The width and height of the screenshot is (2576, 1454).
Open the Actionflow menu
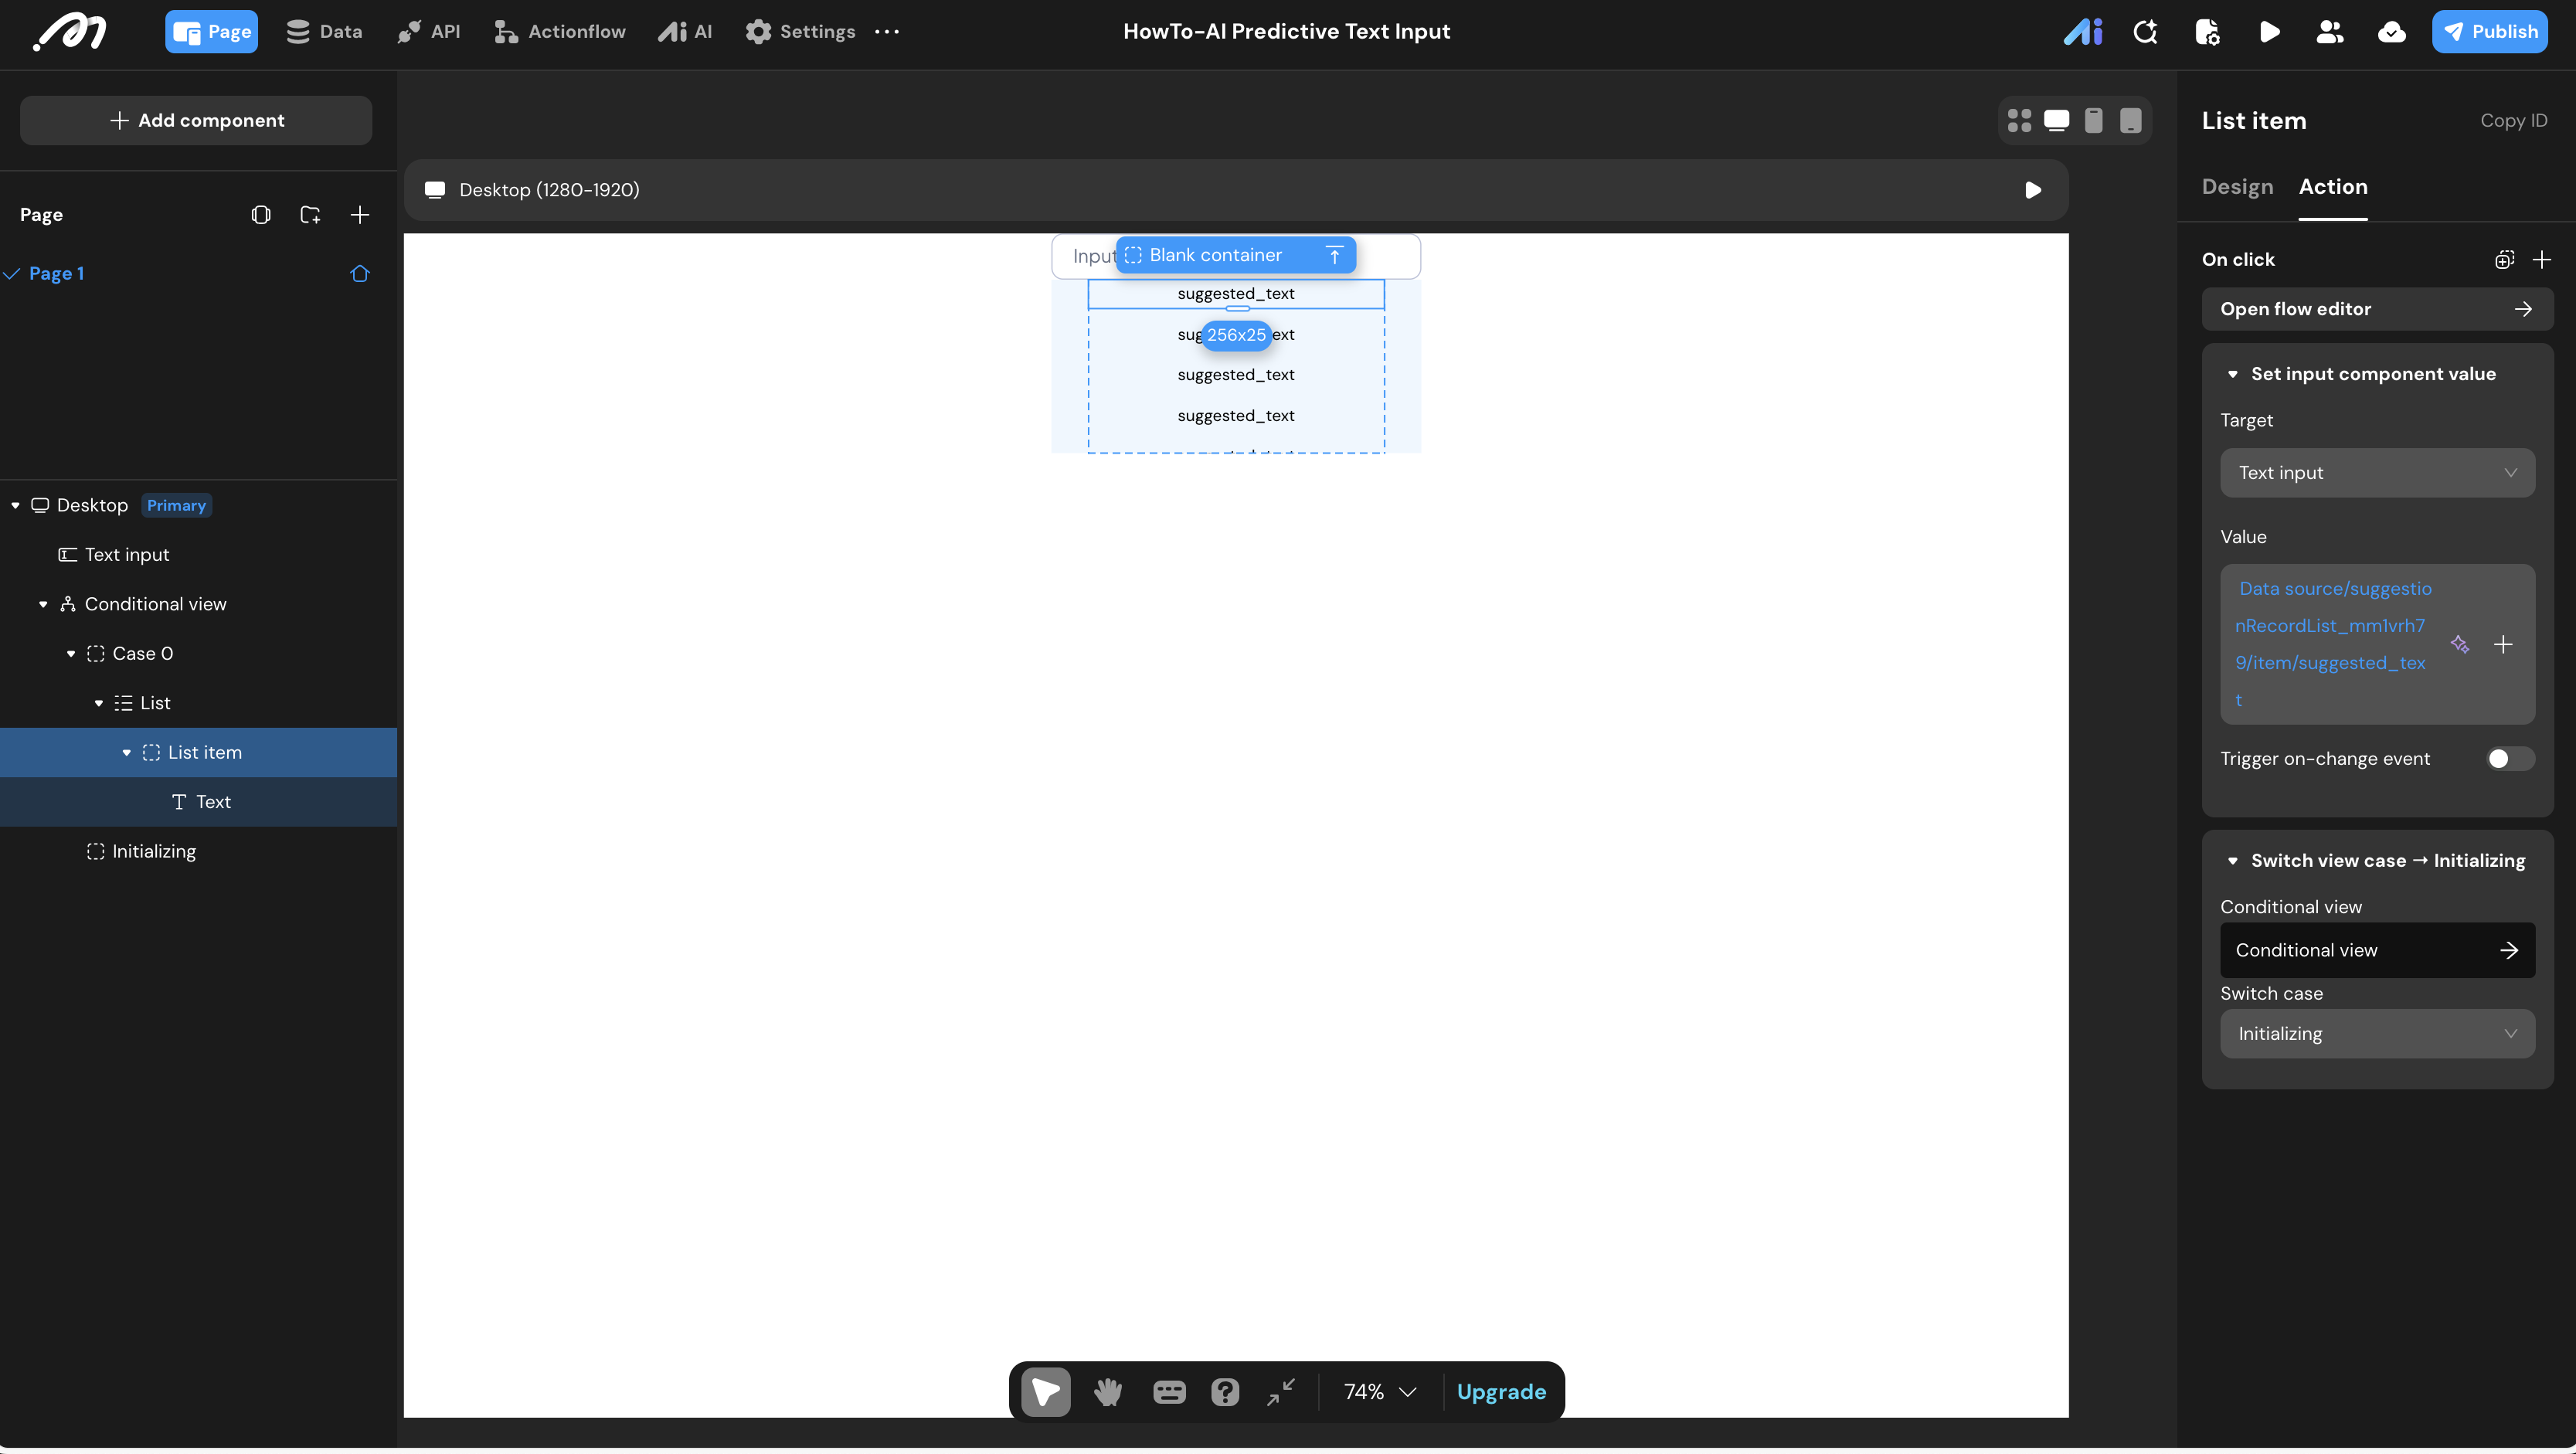(560, 32)
